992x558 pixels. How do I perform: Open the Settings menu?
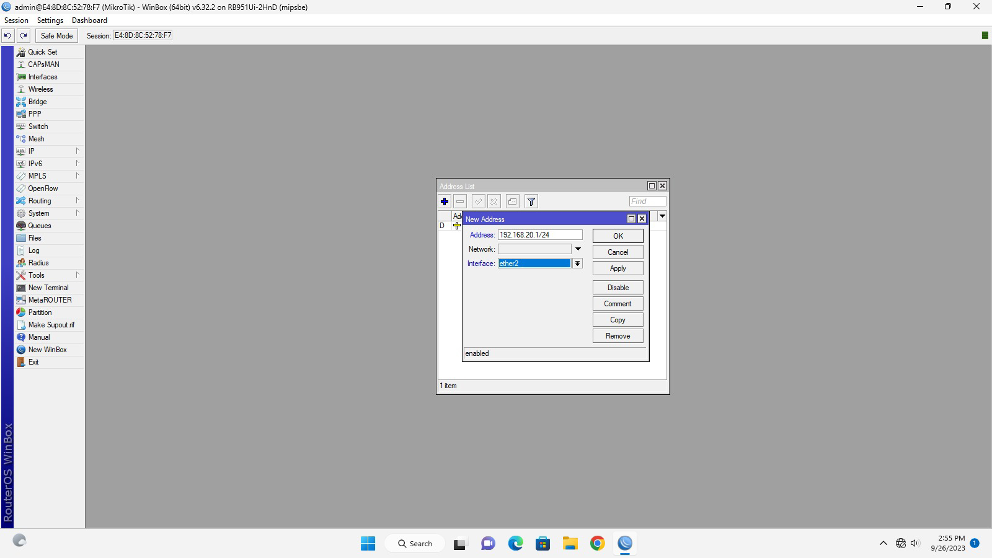[x=50, y=20]
